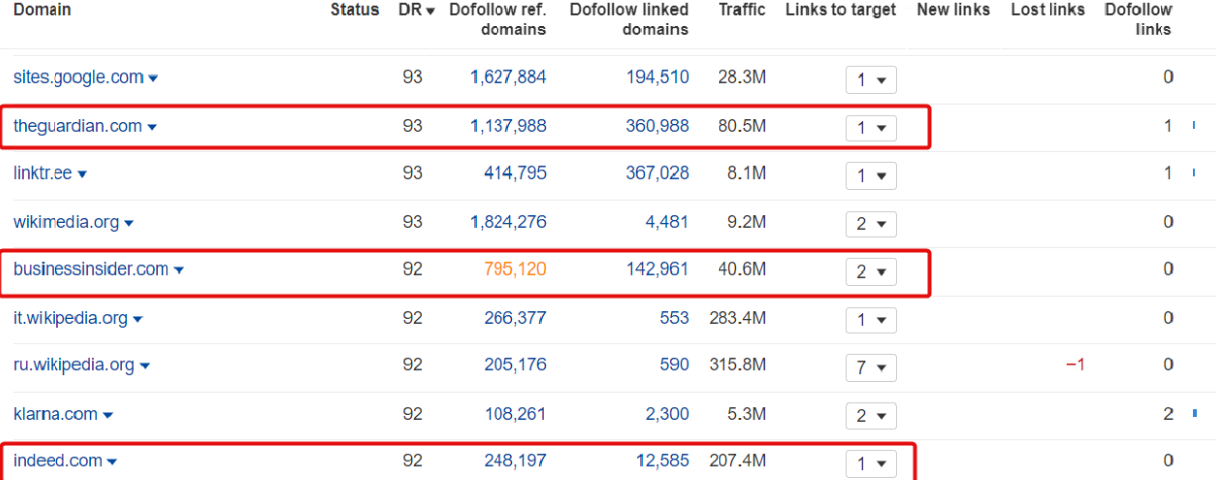Viewport: 1216px width, 480px height.
Task: Click the caret next to businessinsider.com
Action: [179, 270]
